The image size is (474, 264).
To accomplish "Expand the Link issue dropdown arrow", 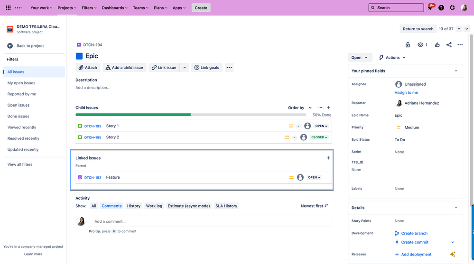I will (185, 67).
